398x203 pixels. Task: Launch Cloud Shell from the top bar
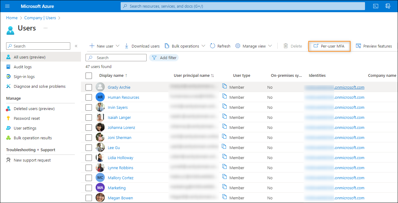(x=376, y=6)
